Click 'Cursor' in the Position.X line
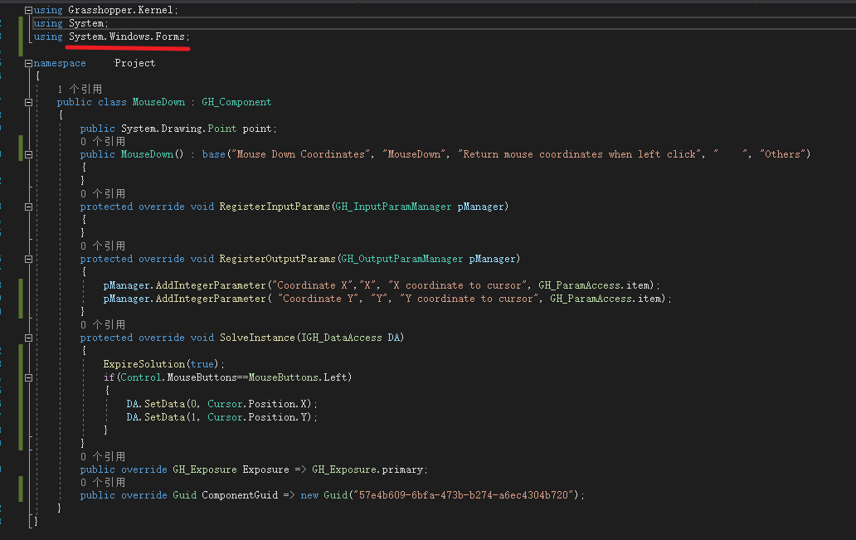Image resolution: width=856 pixels, height=540 pixels. click(225, 404)
